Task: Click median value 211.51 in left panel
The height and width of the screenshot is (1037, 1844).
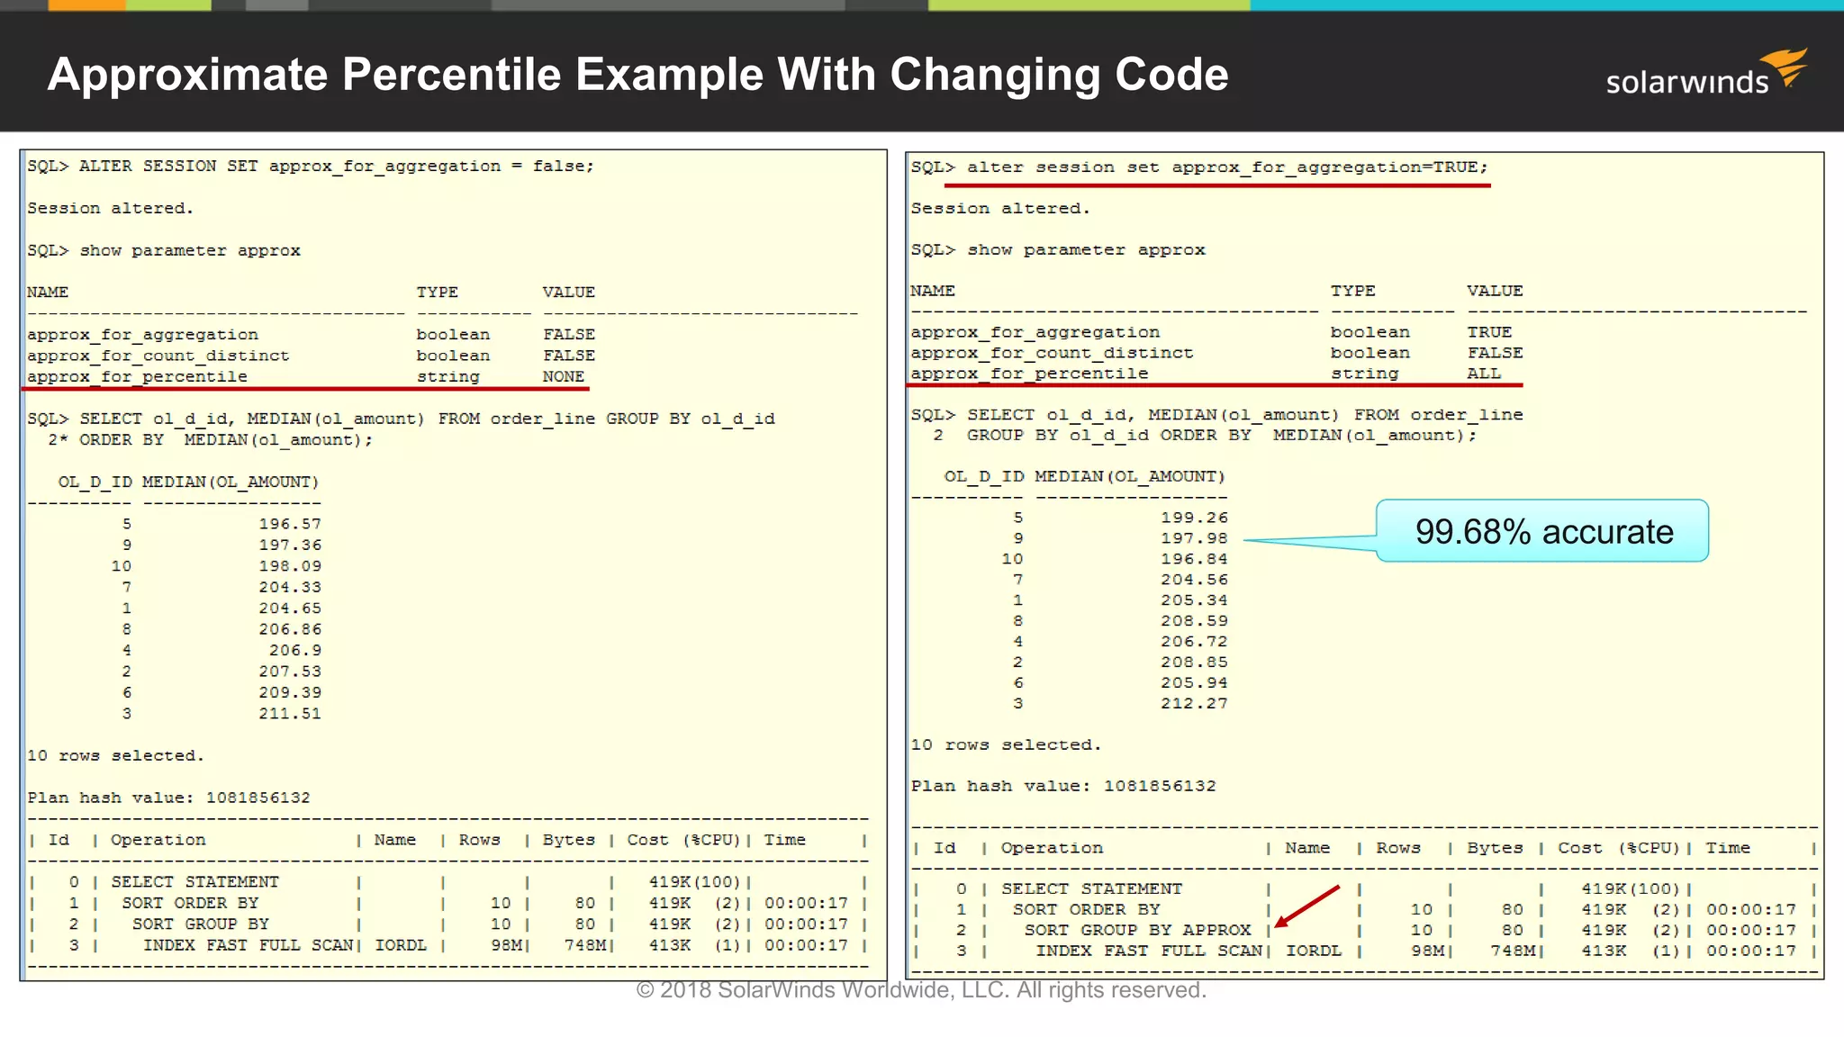Action: coord(290,714)
